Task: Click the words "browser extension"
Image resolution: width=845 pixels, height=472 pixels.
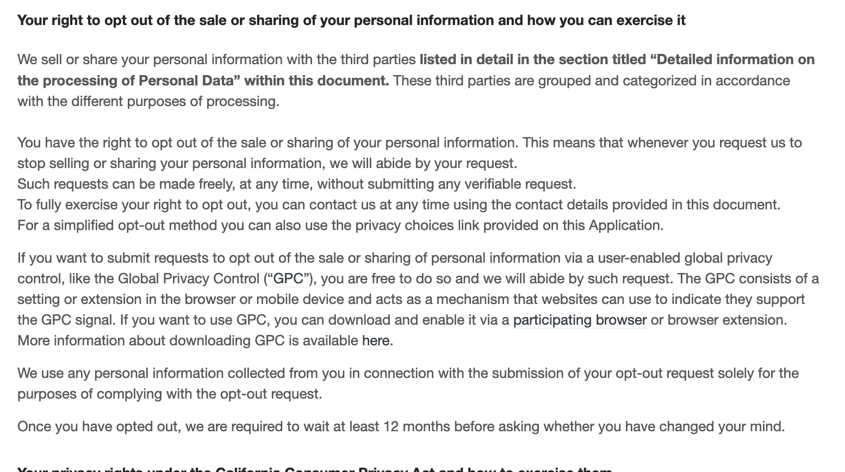Action: tap(726, 320)
